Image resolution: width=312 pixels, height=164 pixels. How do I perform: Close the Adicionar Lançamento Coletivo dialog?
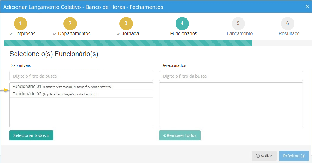pos(307,7)
